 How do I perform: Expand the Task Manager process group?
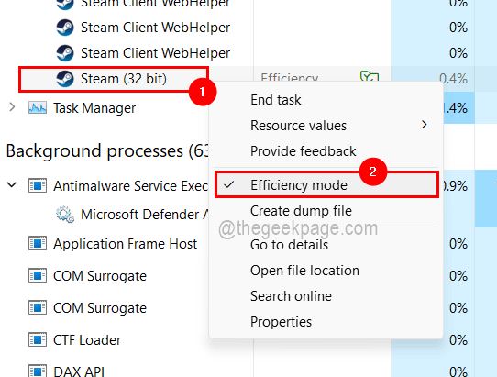tap(12, 107)
